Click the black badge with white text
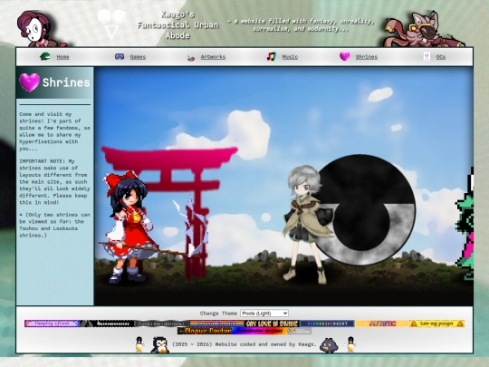The image size is (489, 367). coord(107,324)
